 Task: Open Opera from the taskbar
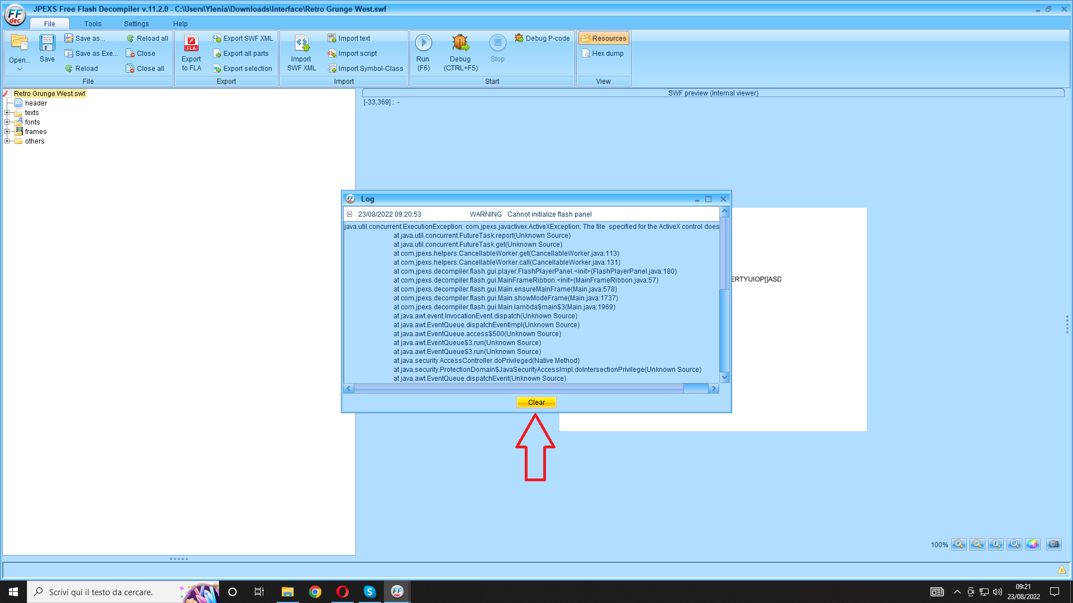tap(343, 592)
